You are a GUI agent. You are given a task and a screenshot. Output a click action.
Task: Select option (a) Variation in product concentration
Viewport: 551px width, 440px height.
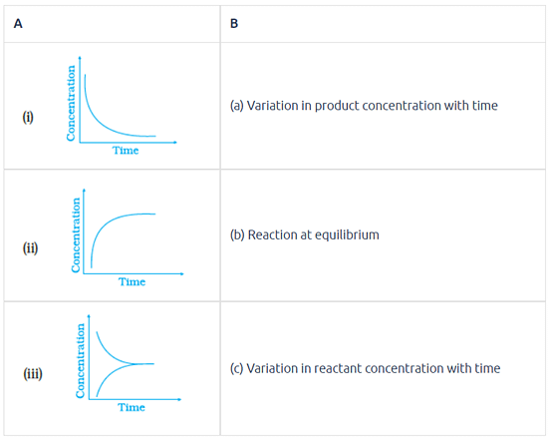[364, 106]
